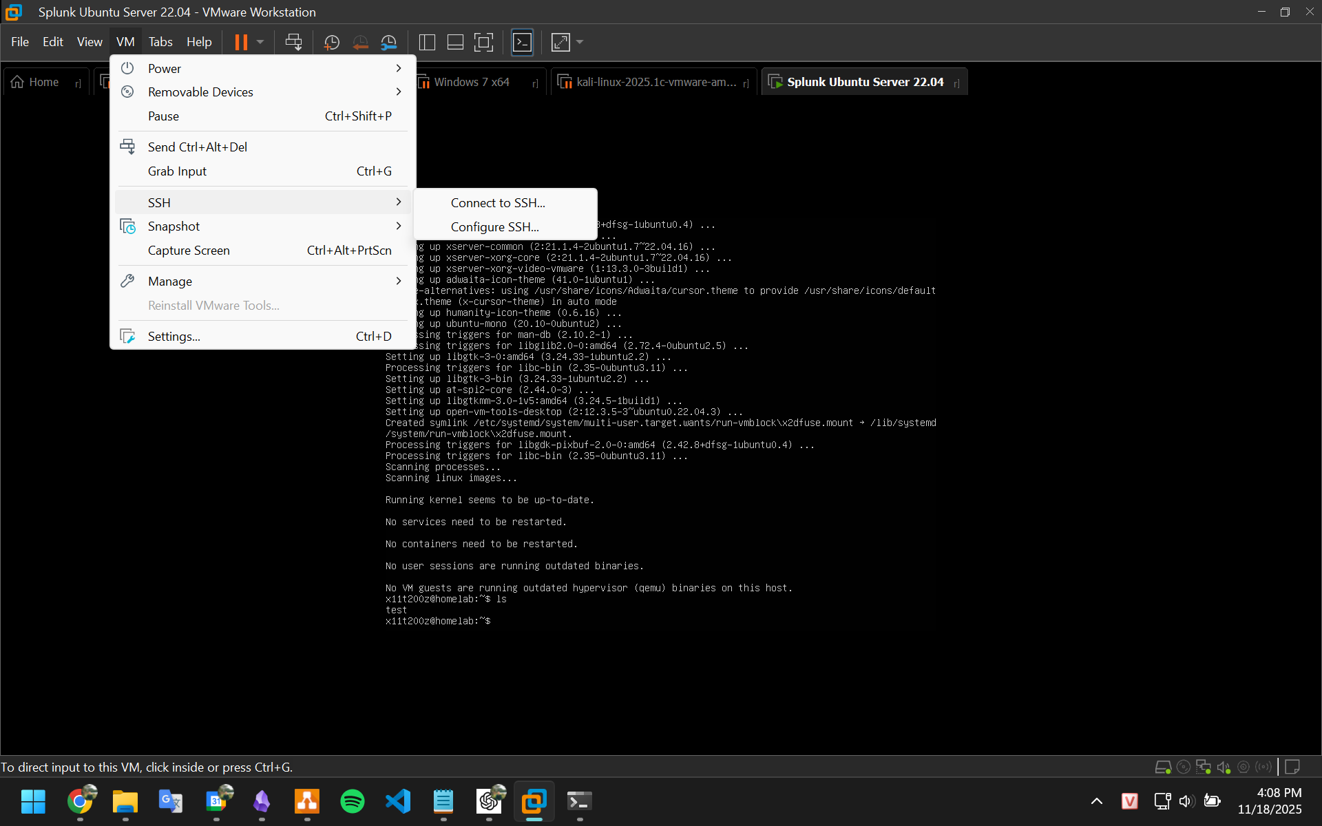Enter full screen mode icon
This screenshot has height=826, width=1322.
click(x=484, y=42)
